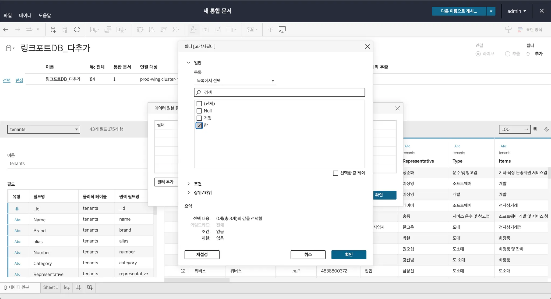Screen dimensions: 551x299
Task: Click the 재설정 button
Action: (x=202, y=254)
